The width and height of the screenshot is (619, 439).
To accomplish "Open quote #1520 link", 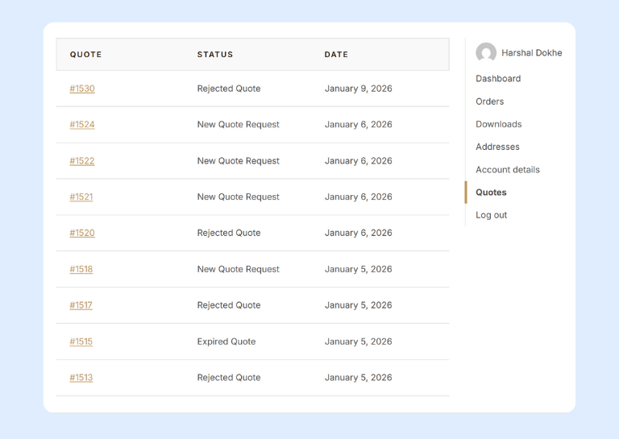I will 82,233.
